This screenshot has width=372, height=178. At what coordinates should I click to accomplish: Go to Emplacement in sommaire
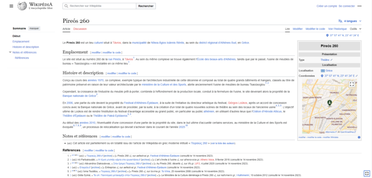tap(21, 41)
